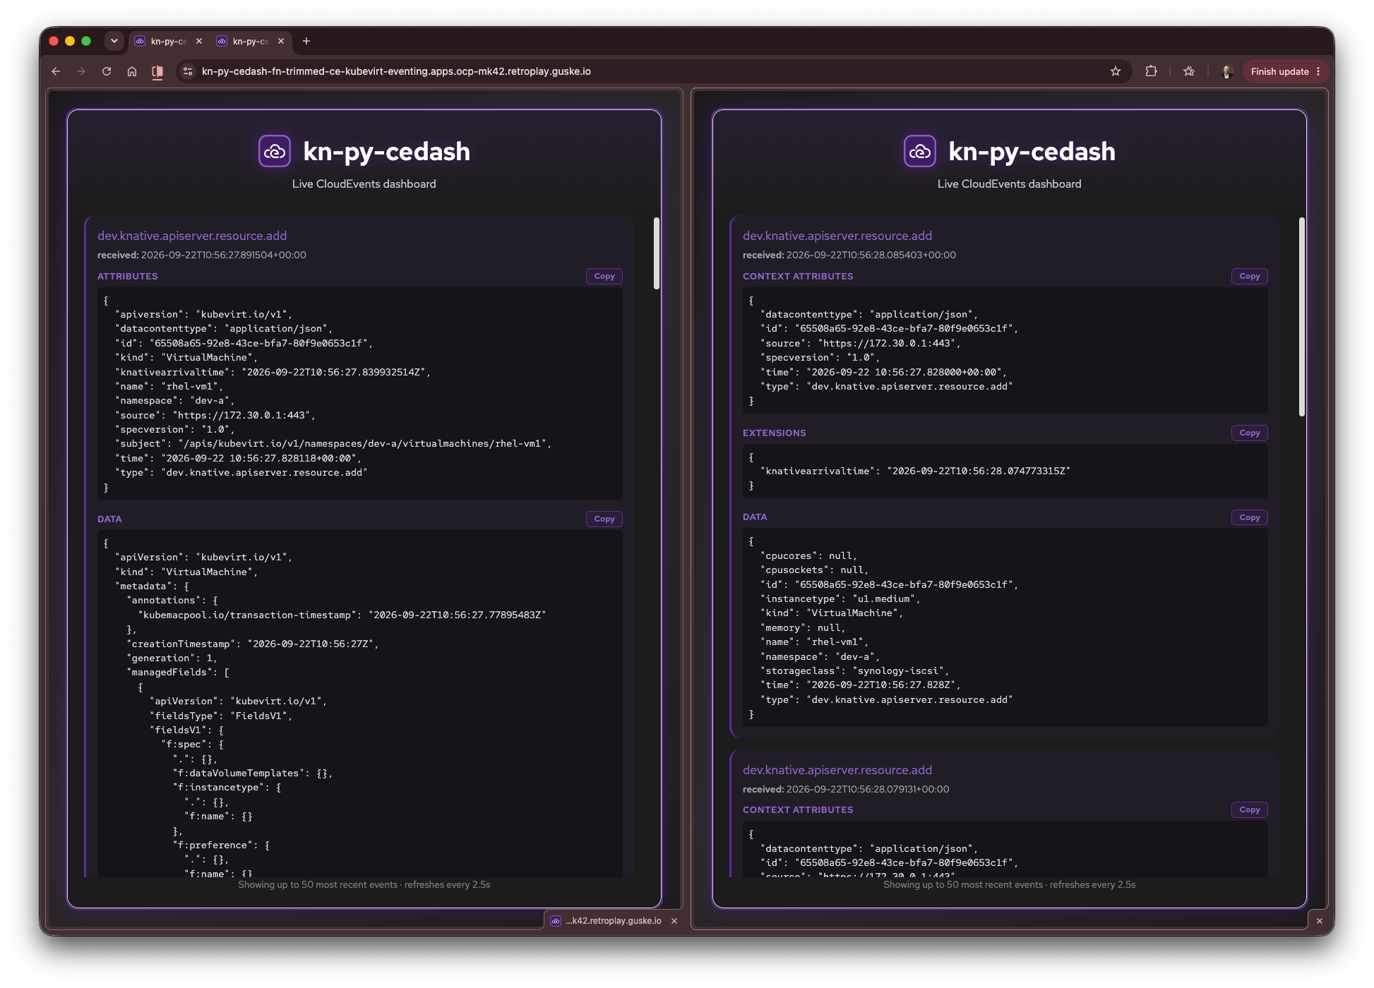Reload the page with refresh icon
This screenshot has height=988, width=1374.
tap(107, 71)
